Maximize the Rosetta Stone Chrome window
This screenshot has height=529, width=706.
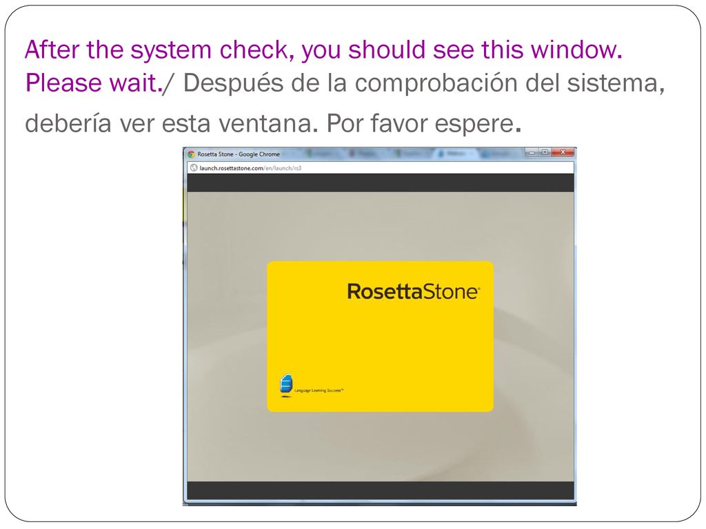[545, 153]
